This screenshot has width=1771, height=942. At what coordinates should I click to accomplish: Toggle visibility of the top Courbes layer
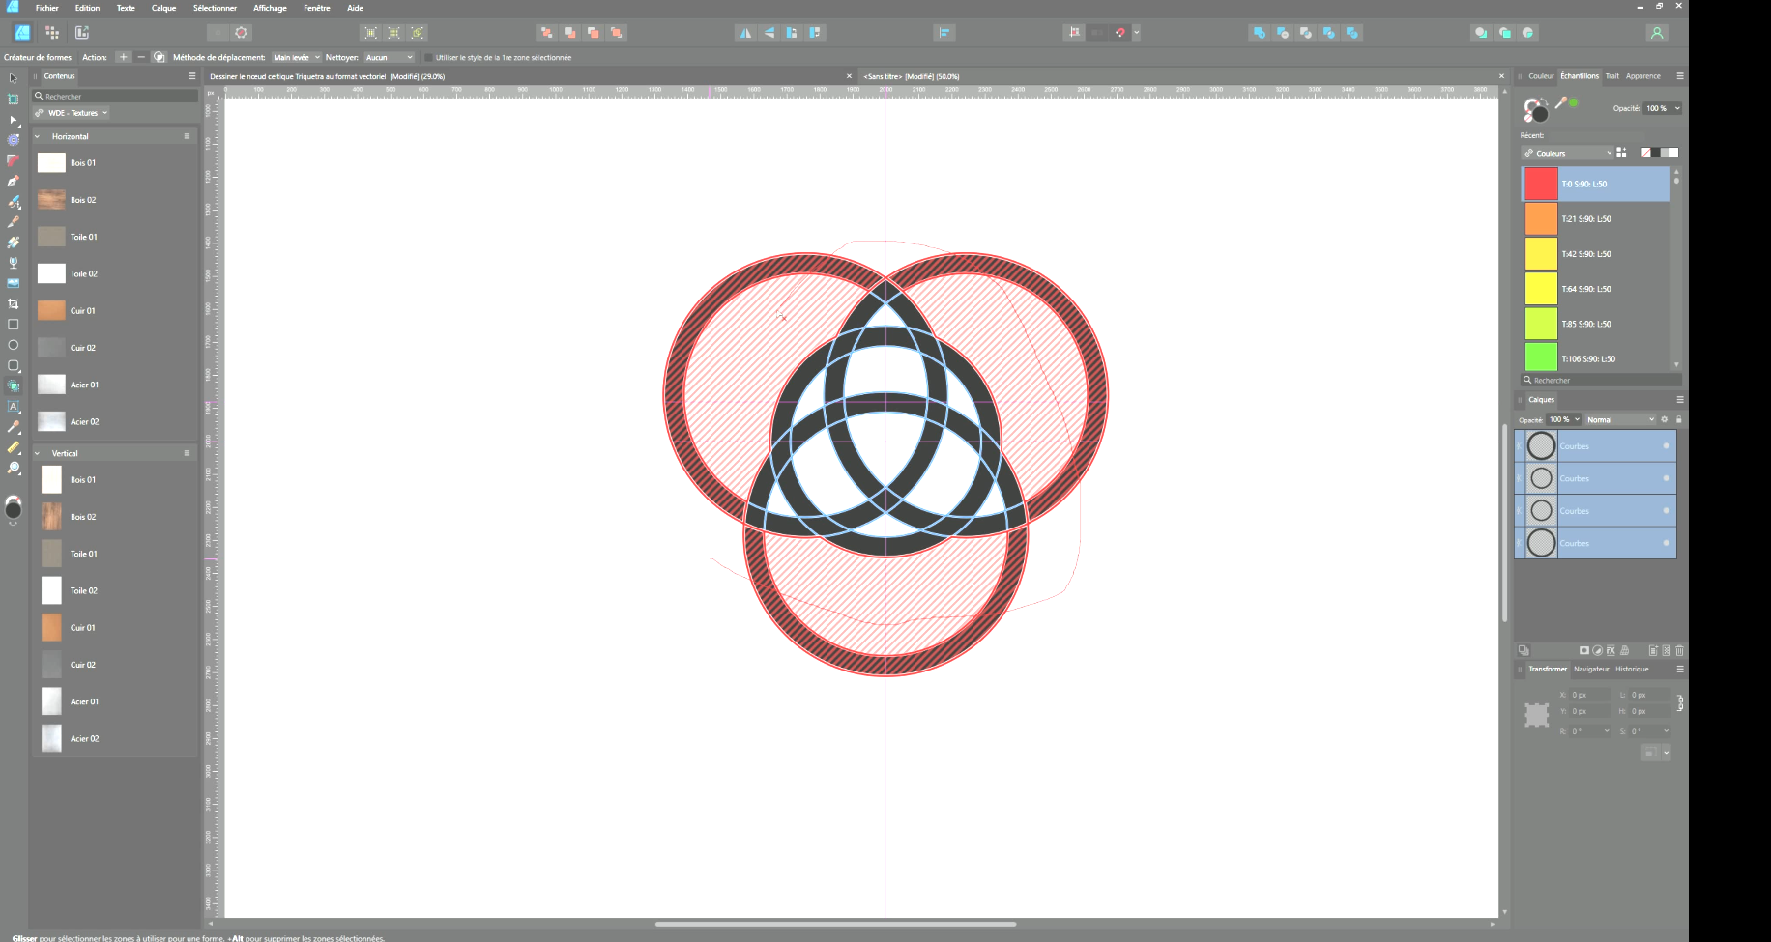click(x=1666, y=446)
